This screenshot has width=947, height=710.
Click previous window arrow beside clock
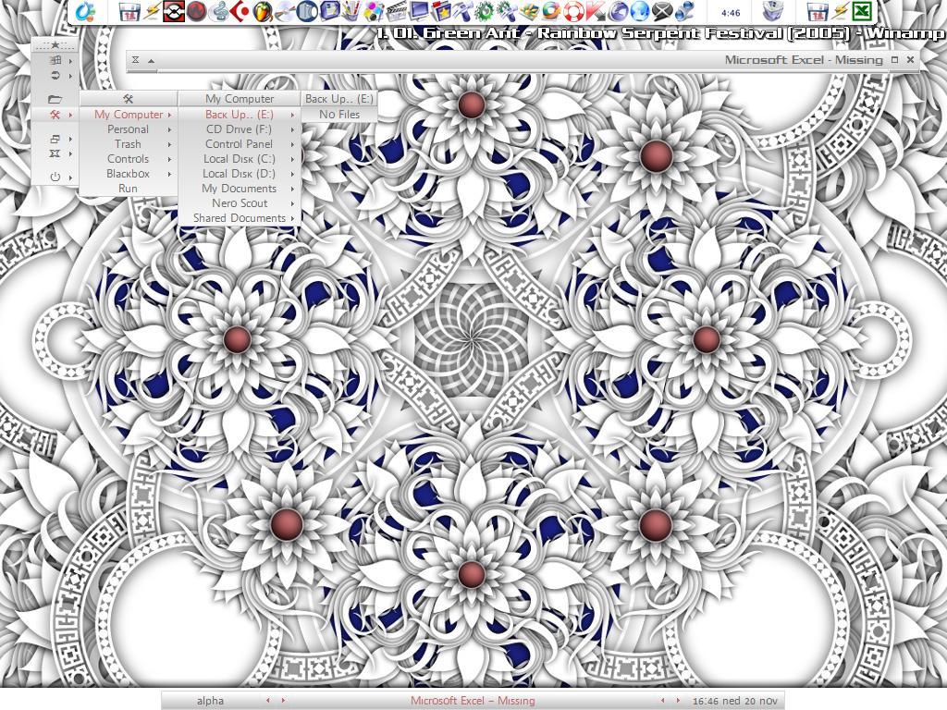(663, 701)
